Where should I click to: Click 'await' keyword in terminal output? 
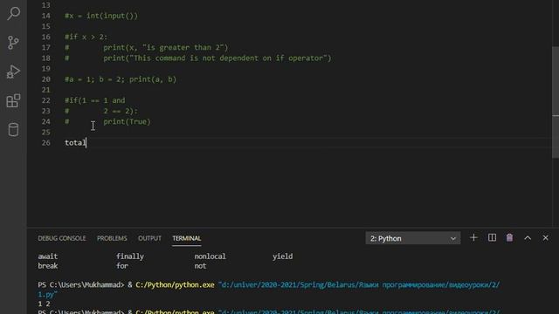point(48,256)
